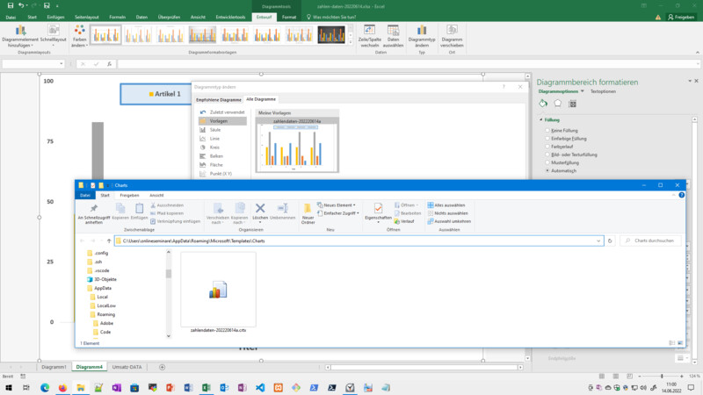The image size is (703, 395).
Task: Click insert function fx icon
Action: tap(109, 64)
